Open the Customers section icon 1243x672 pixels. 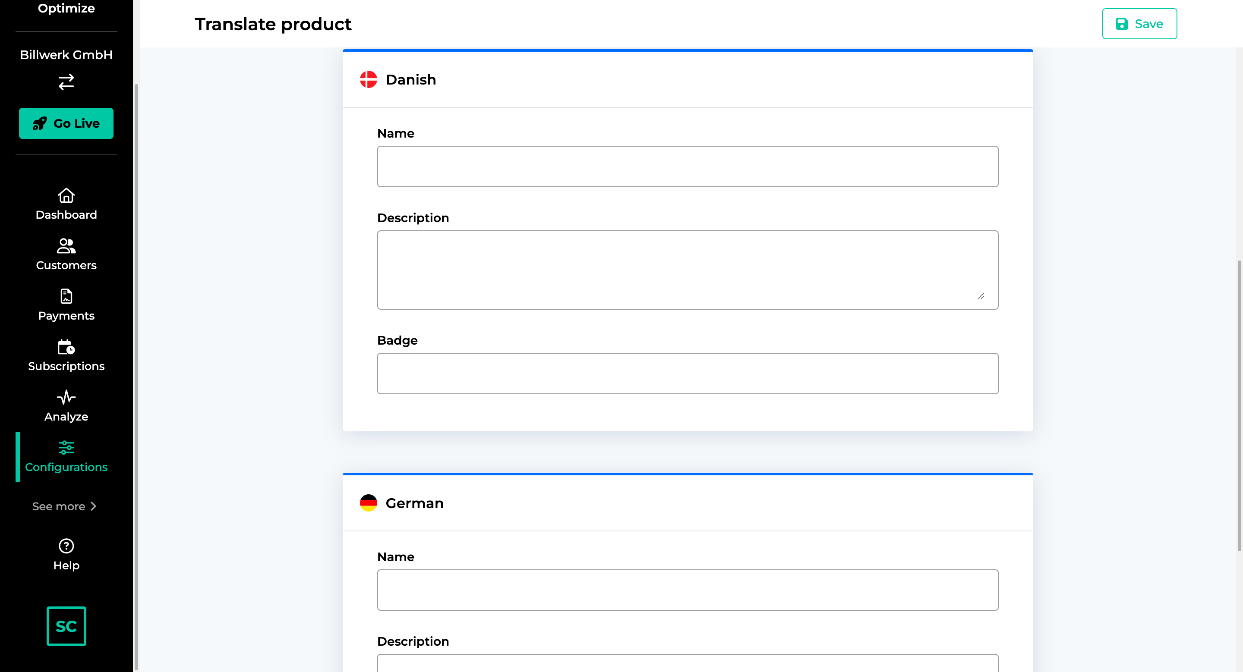pyautogui.click(x=66, y=246)
